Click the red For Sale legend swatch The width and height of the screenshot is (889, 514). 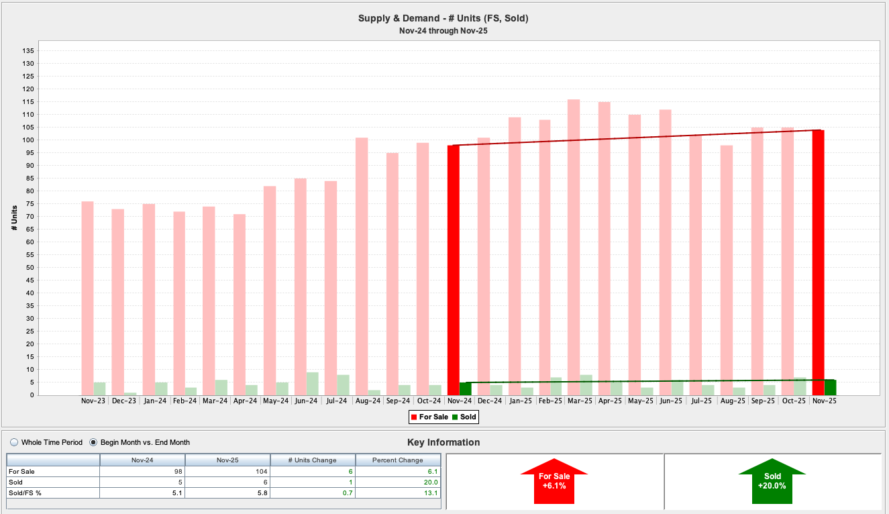(413, 417)
